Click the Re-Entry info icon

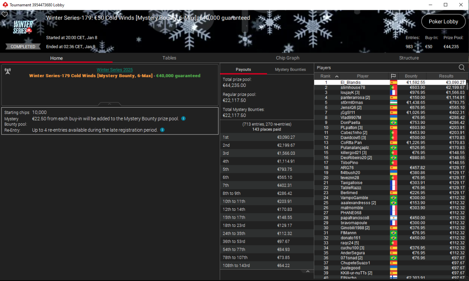tap(163, 130)
